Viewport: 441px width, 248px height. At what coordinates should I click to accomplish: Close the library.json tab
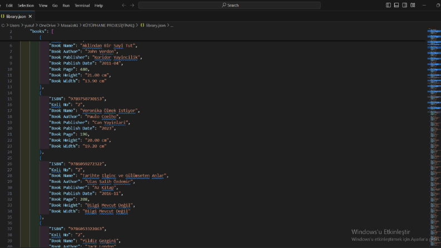point(30,17)
